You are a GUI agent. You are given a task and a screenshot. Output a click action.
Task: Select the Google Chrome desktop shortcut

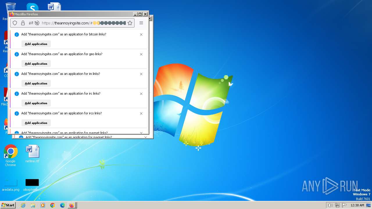tap(10, 156)
